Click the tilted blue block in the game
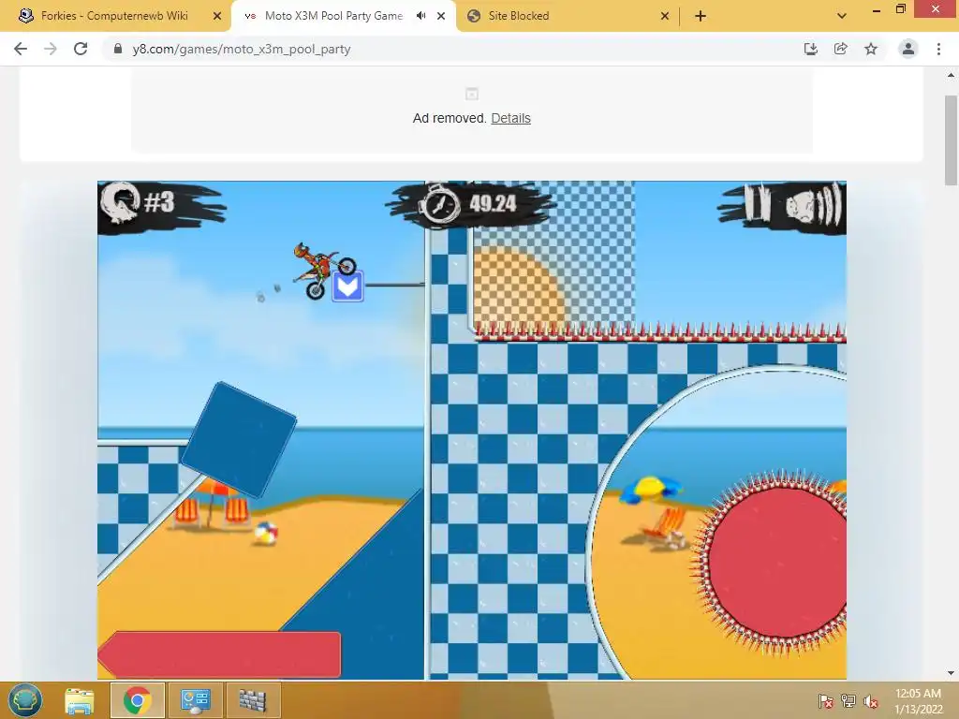This screenshot has width=959, height=719. click(239, 439)
